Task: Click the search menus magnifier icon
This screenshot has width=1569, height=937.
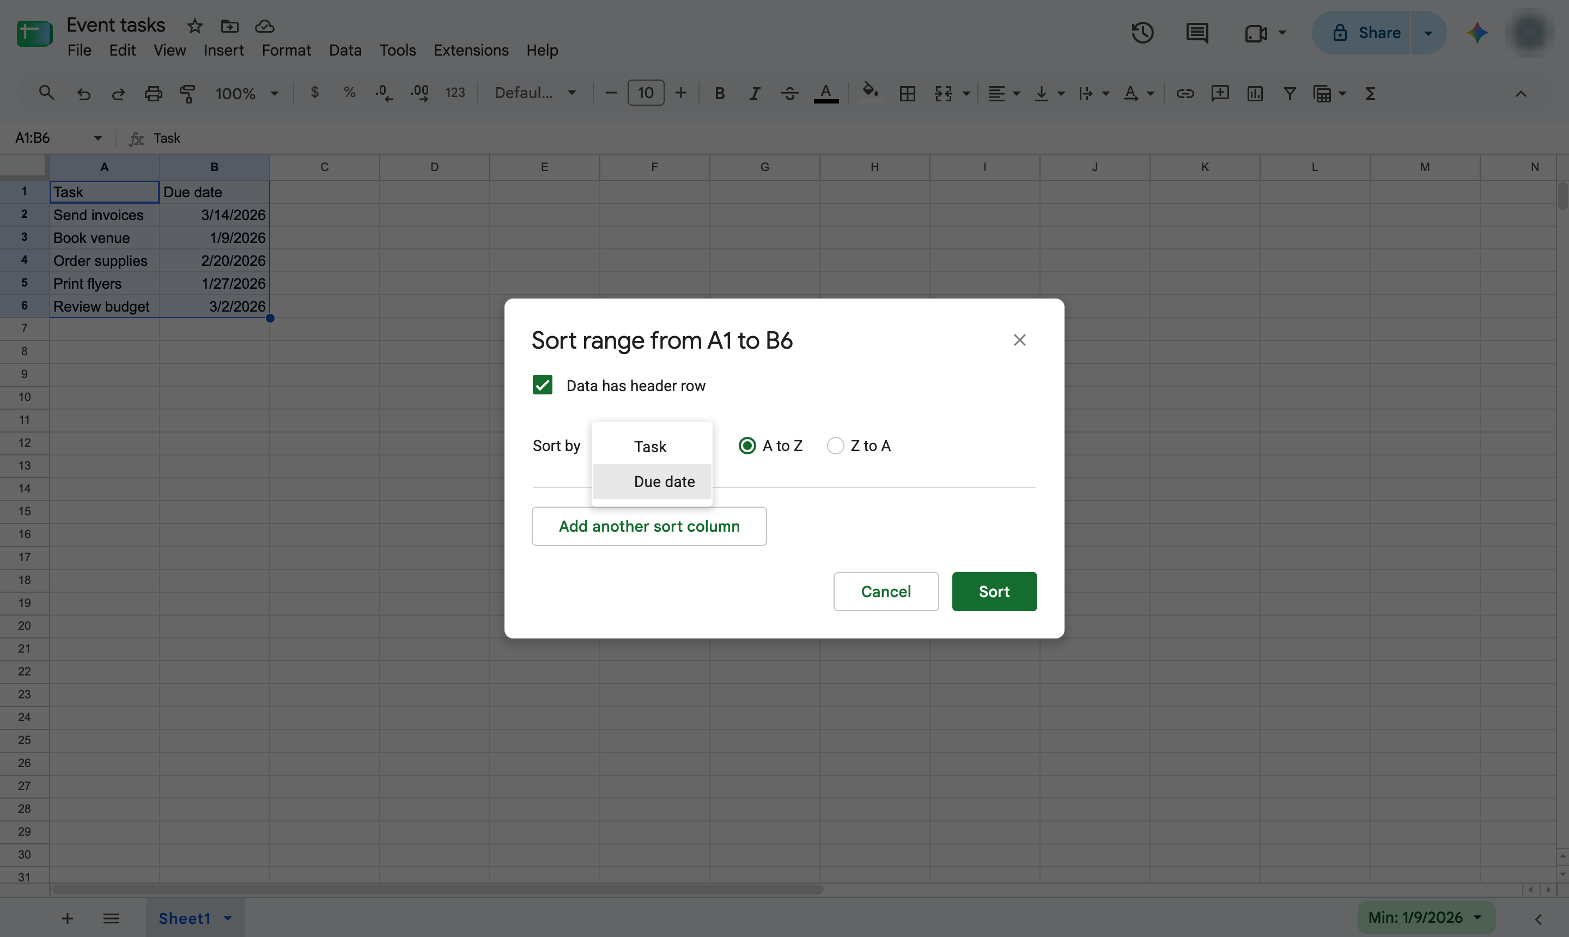Action: pyautogui.click(x=46, y=94)
